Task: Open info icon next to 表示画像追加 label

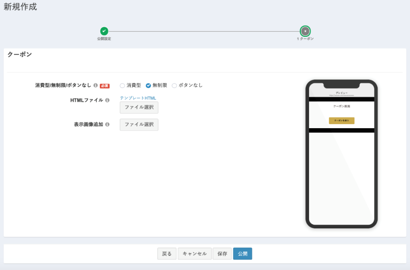Action: (x=107, y=124)
